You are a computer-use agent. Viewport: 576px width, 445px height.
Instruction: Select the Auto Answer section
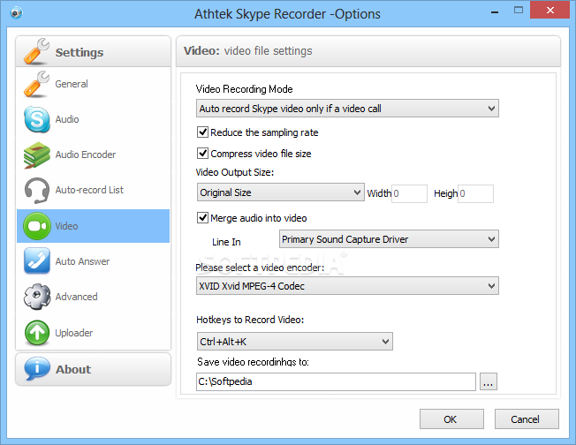click(94, 261)
